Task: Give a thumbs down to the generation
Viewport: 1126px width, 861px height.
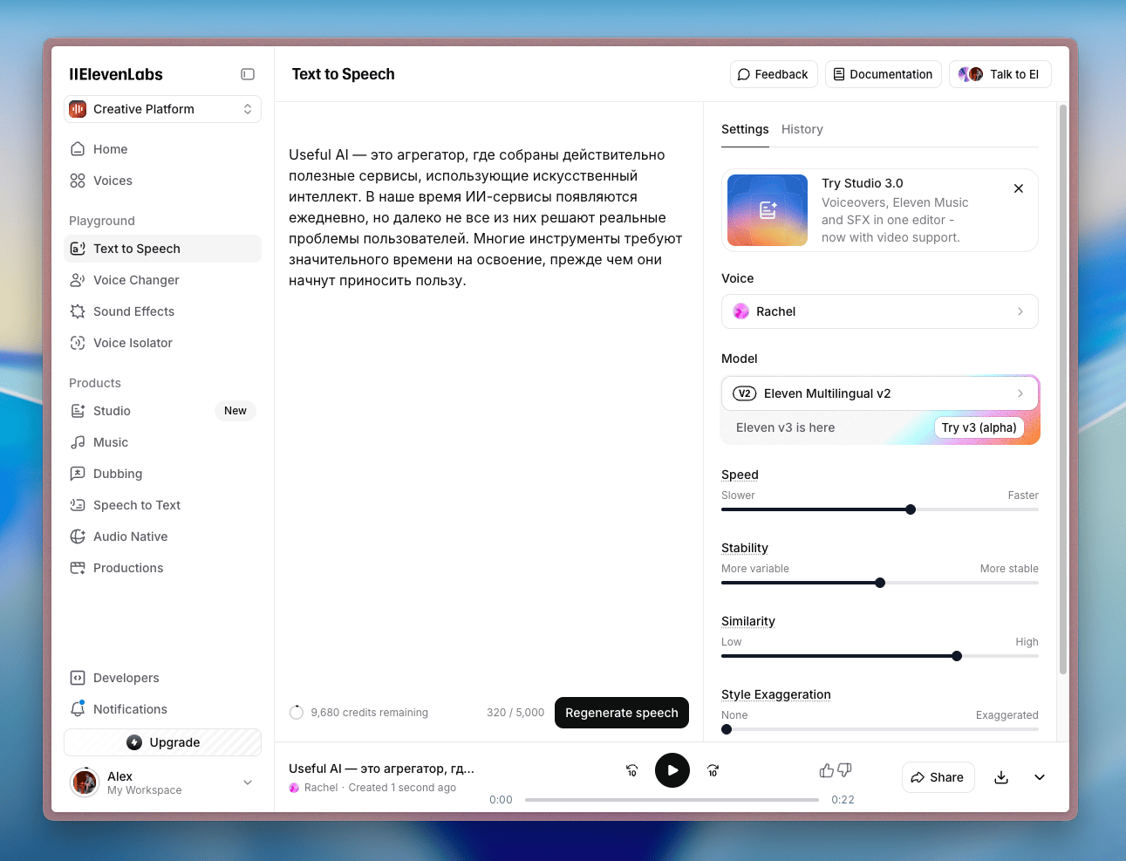Action: (844, 770)
